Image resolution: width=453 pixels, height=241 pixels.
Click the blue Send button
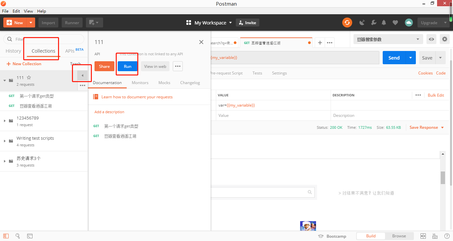pyautogui.click(x=394, y=58)
